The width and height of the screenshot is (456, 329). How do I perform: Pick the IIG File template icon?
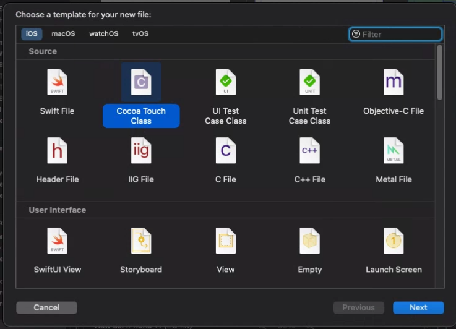(x=141, y=150)
